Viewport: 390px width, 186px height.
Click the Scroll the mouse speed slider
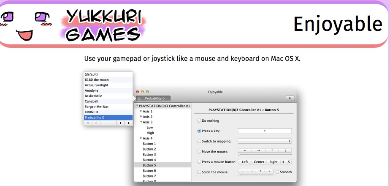point(256,175)
